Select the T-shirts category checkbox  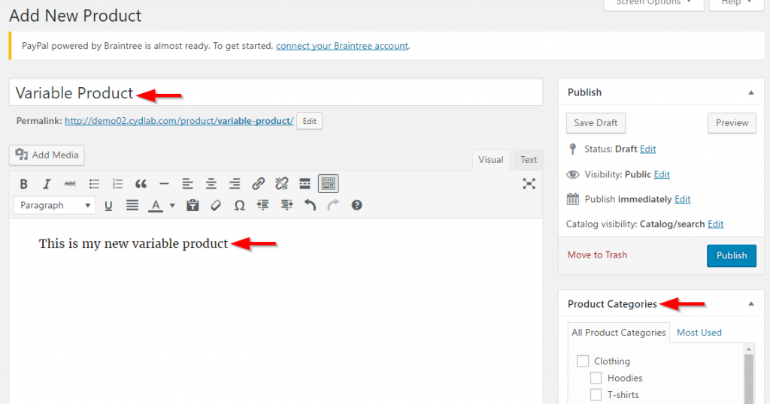(x=596, y=395)
